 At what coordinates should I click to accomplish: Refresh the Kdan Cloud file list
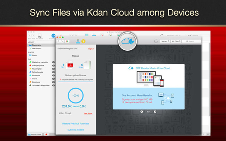[156, 41]
